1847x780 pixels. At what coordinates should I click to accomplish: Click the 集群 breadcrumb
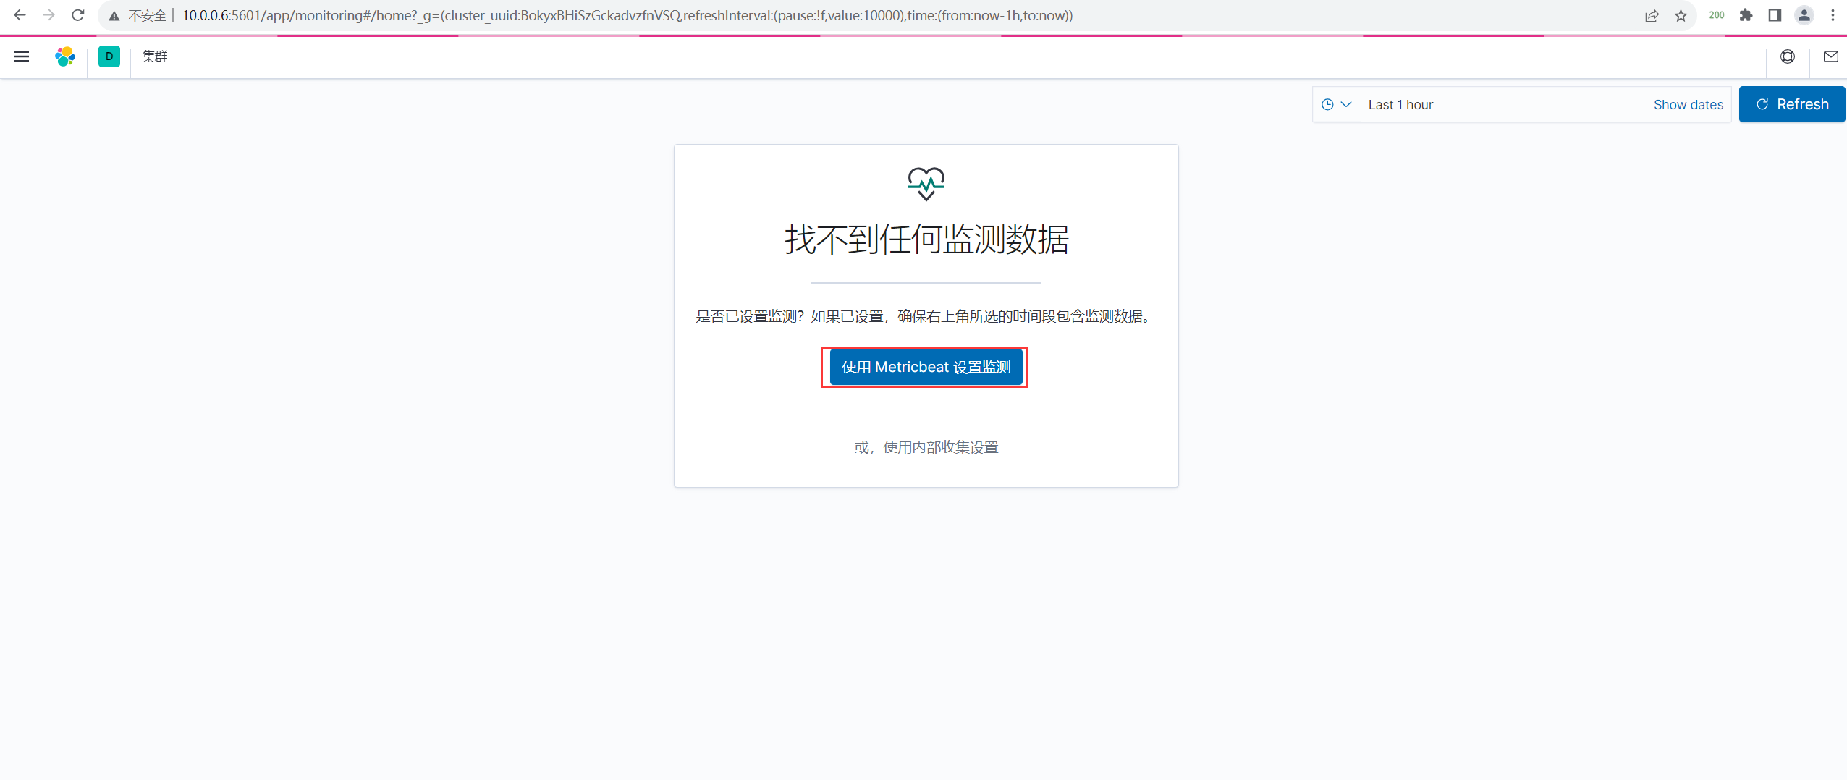coord(155,56)
